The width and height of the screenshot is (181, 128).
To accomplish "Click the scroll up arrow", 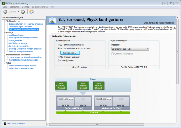I will [178, 17].
